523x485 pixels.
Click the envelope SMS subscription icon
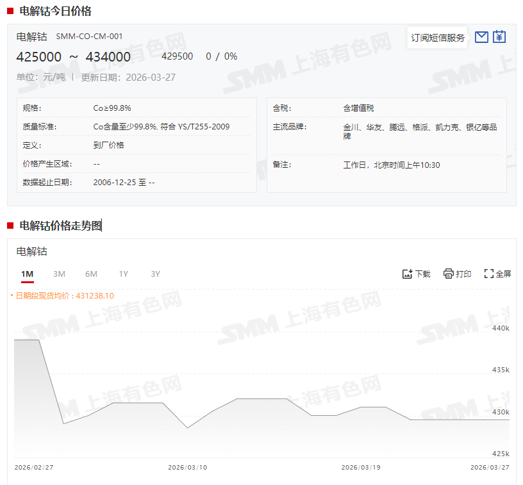pyautogui.click(x=481, y=37)
